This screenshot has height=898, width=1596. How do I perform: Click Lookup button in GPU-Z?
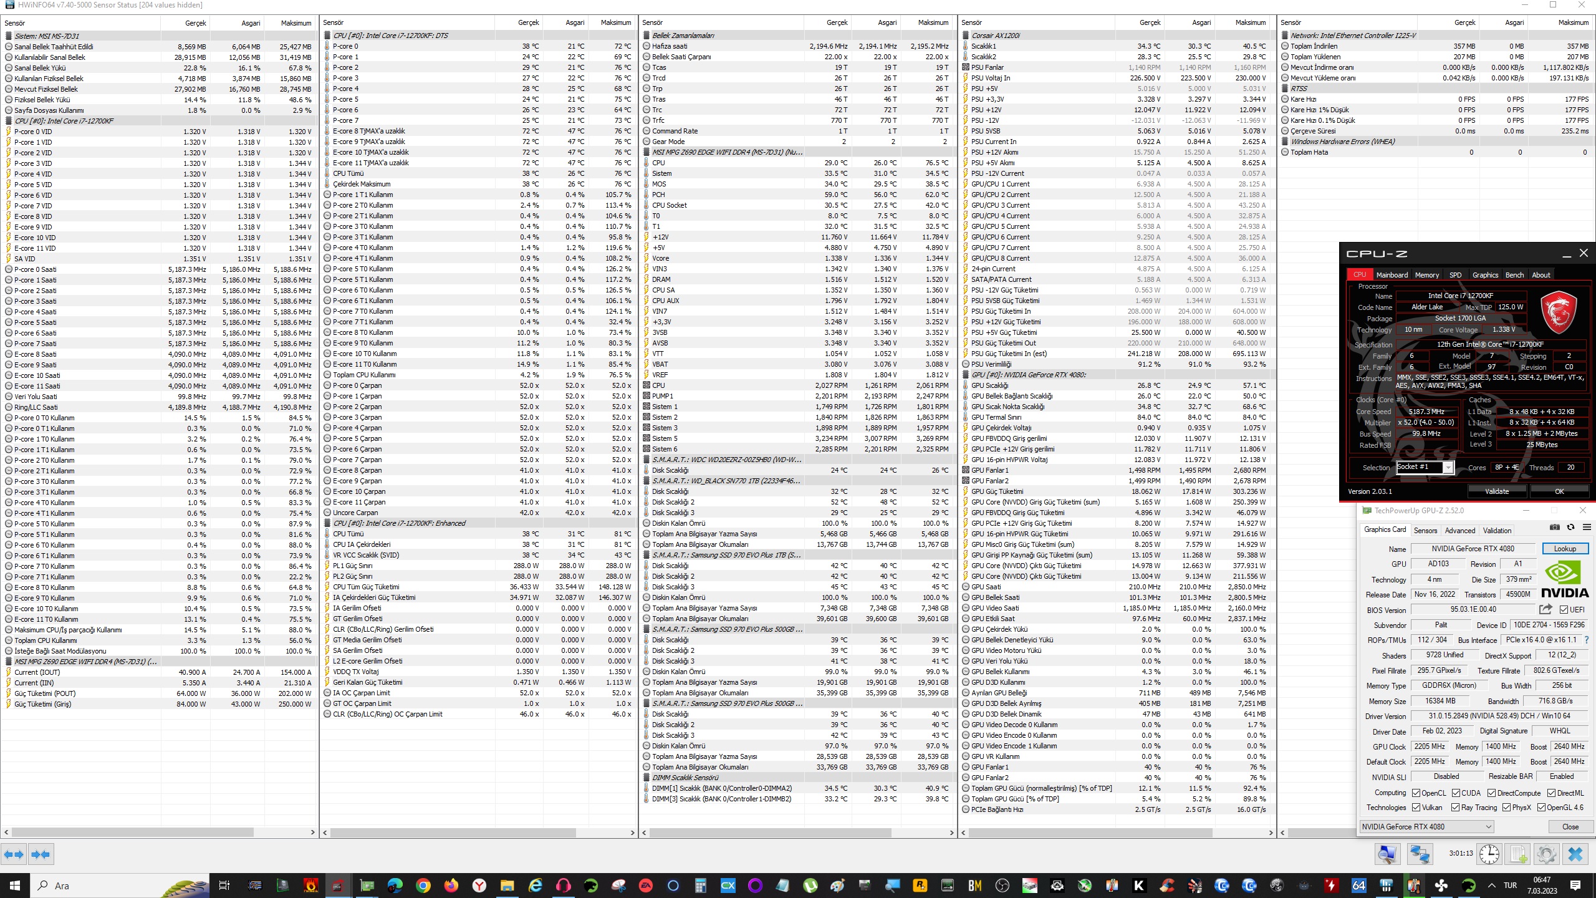click(1565, 549)
